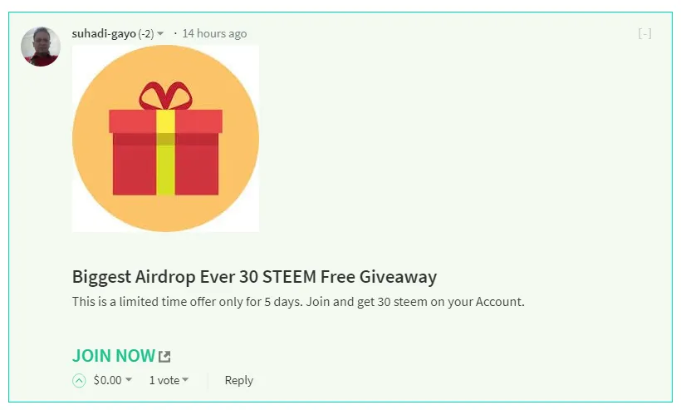Click the (-2) reputation score
681x410 pixels.
pyautogui.click(x=146, y=33)
